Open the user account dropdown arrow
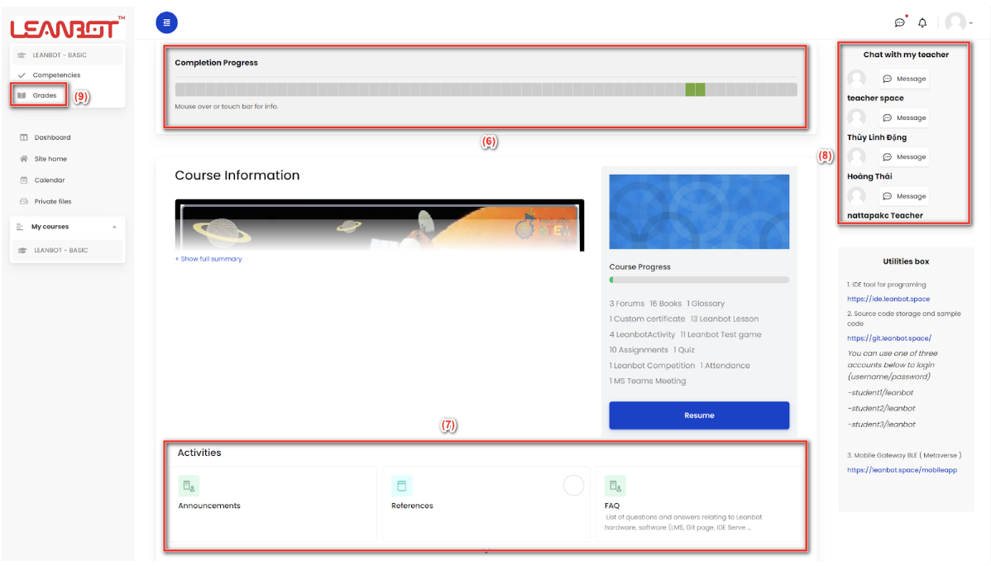Viewport: 991px width, 566px height. coord(969,22)
